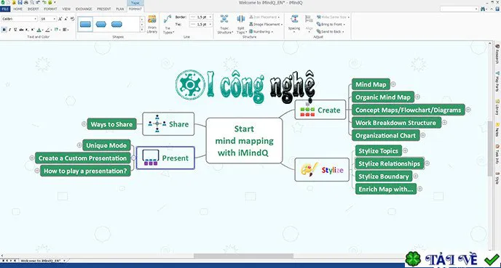Decrease font size with the shrink font icon
This screenshot has width=501, height=268.
(66, 19)
